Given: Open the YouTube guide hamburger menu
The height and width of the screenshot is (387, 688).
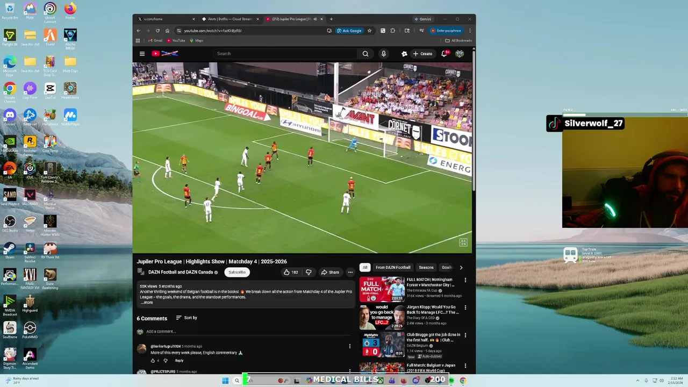Looking at the screenshot, I should pos(142,54).
